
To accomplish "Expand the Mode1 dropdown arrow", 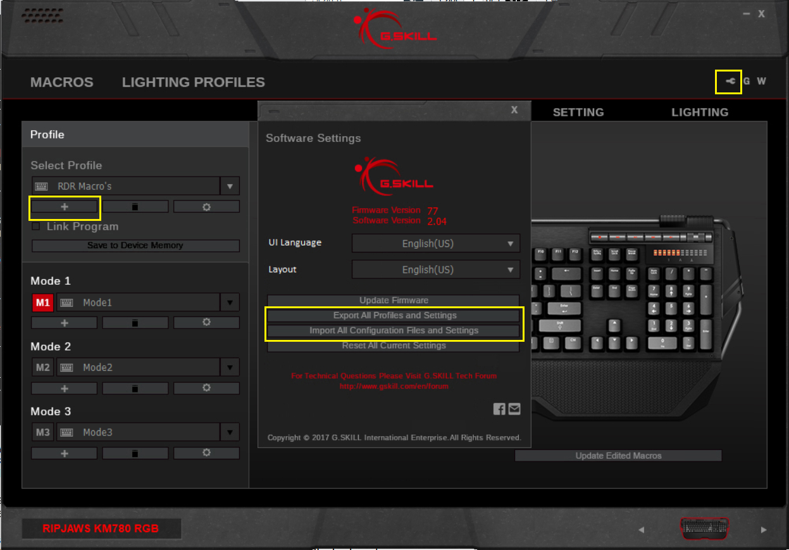I will [230, 303].
